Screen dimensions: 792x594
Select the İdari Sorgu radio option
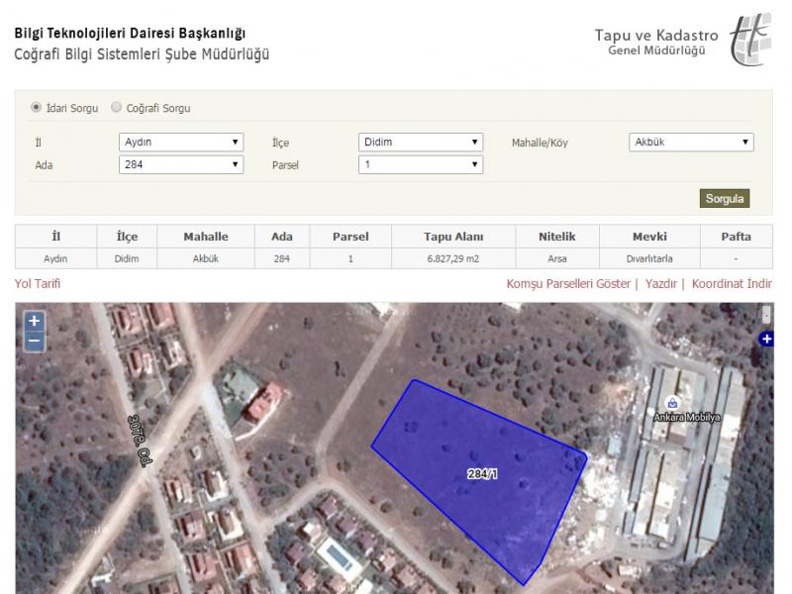(x=37, y=107)
